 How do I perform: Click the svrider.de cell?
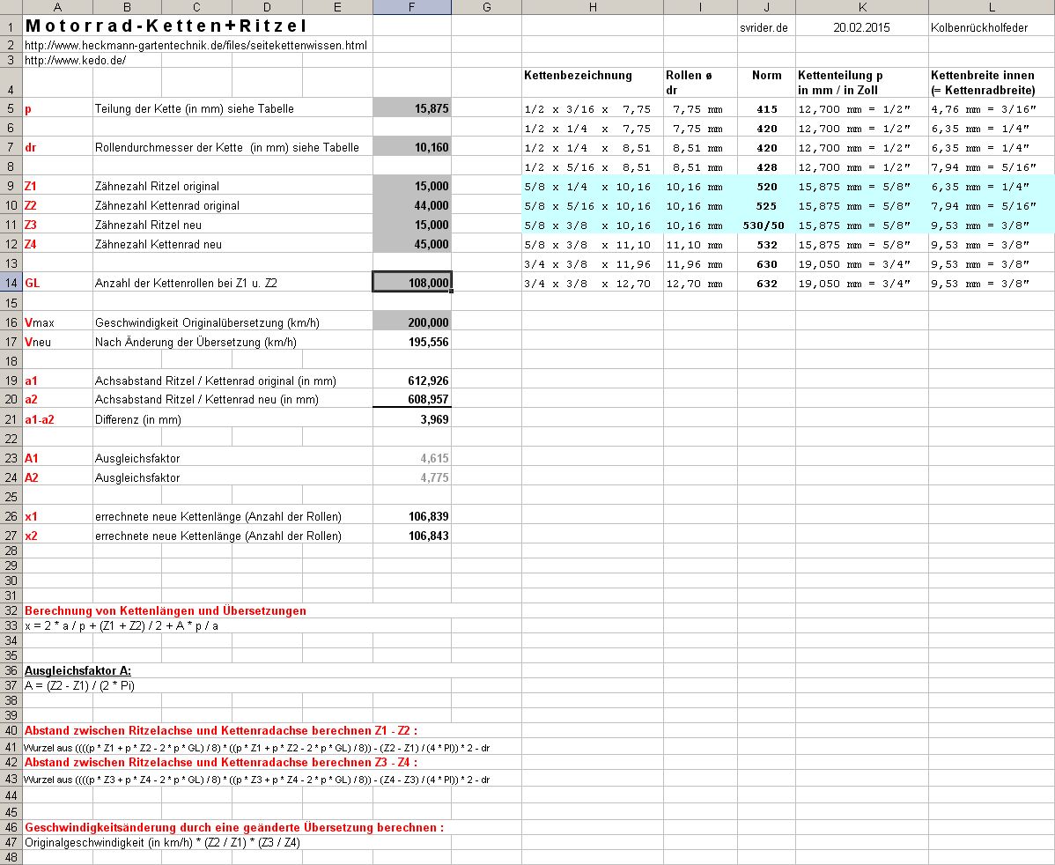(764, 28)
